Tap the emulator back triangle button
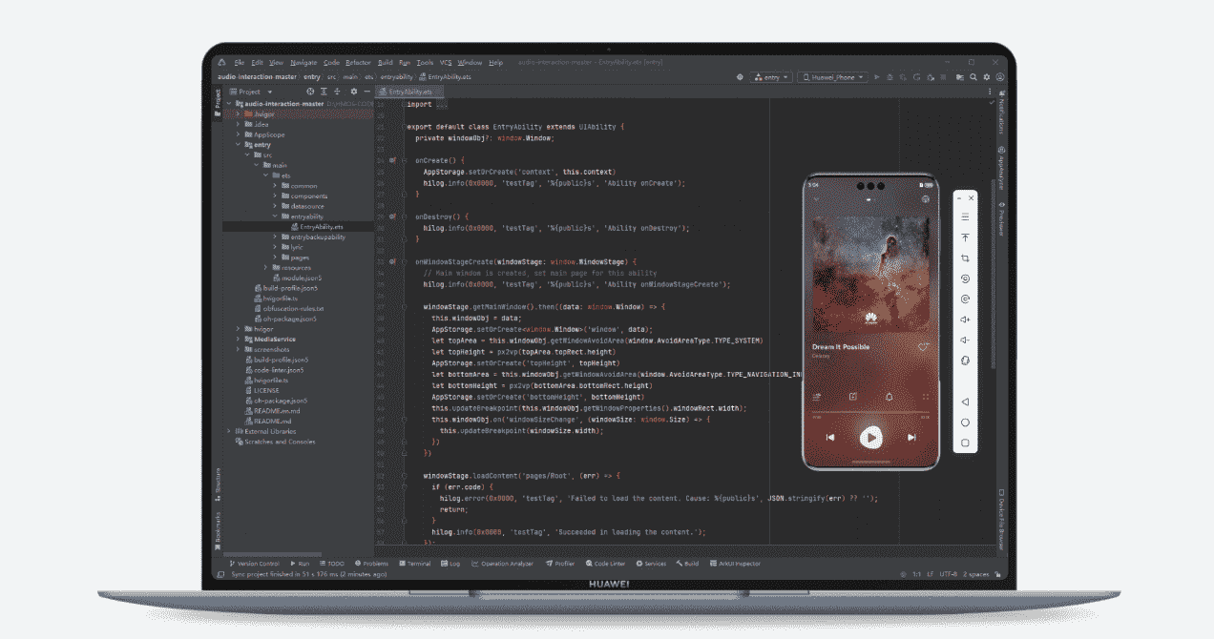Screen dimensions: 1214x639 pos(965,402)
